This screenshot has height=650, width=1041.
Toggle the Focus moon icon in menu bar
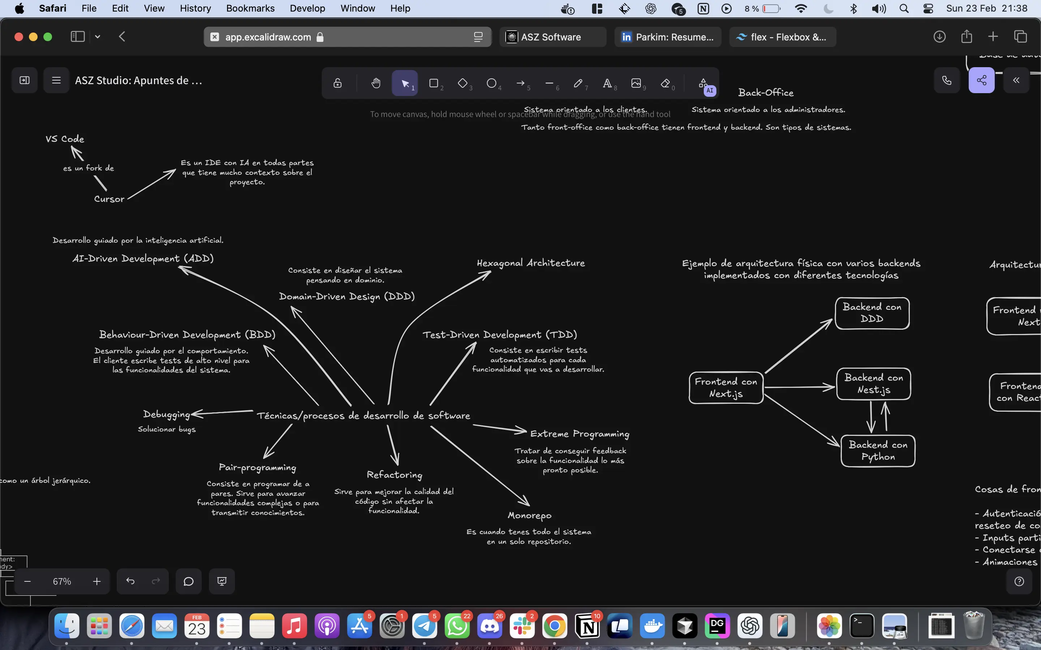[x=828, y=8]
